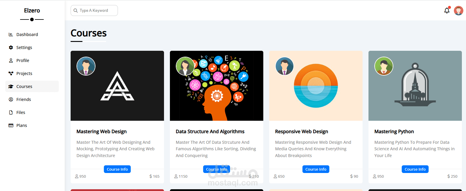Open the user avatar in the header
This screenshot has height=191, width=466.
click(459, 11)
